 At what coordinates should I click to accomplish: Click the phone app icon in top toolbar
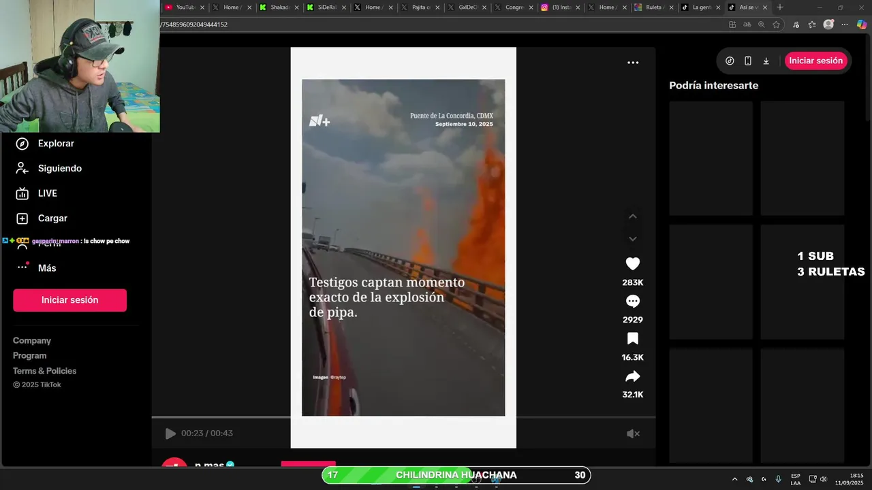pos(748,61)
